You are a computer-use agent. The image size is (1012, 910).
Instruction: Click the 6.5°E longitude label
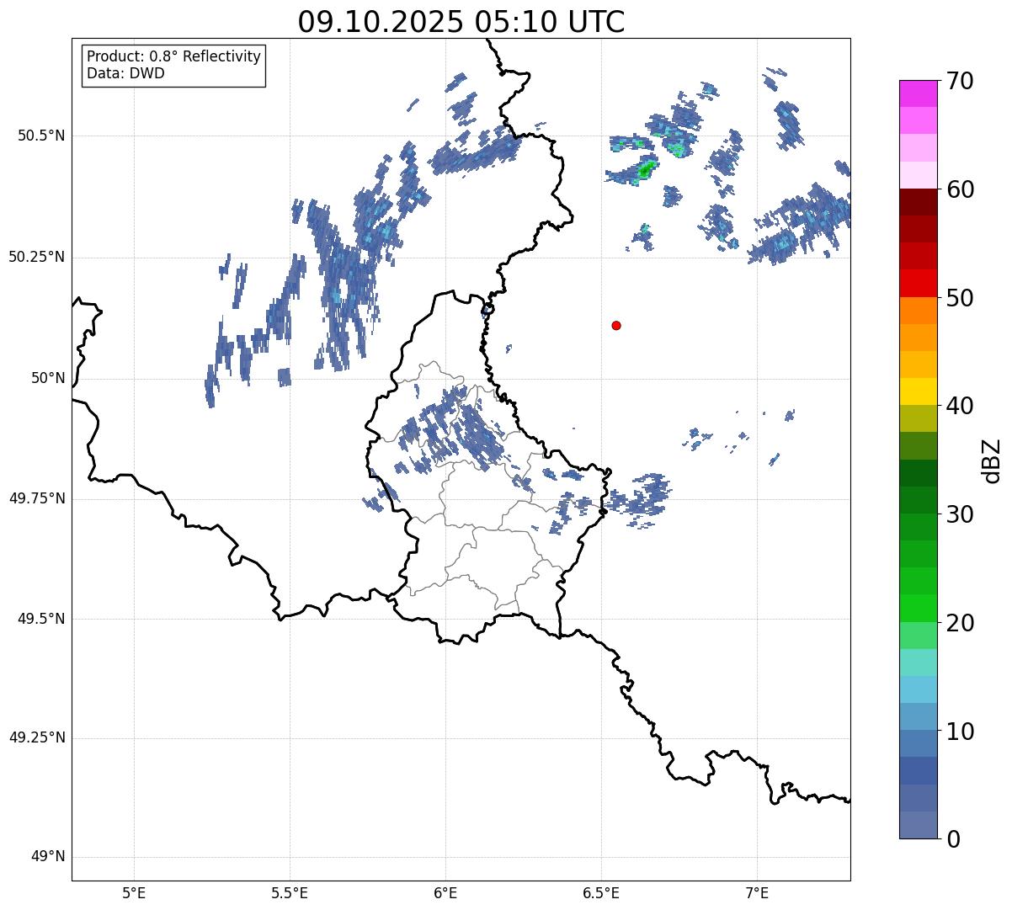click(x=601, y=893)
